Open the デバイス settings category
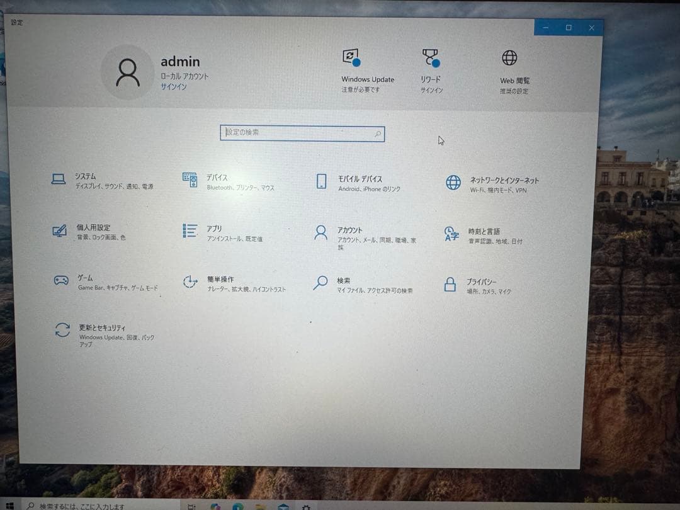The height and width of the screenshot is (510, 680). [229, 182]
